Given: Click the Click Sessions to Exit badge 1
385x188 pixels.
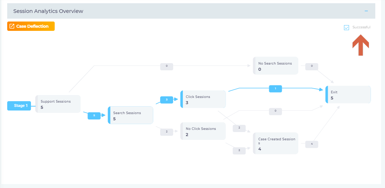Looking at the screenshot, I should coord(276,89).
